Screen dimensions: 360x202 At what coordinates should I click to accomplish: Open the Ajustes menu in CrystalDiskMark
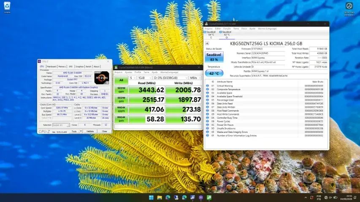(x=128, y=72)
